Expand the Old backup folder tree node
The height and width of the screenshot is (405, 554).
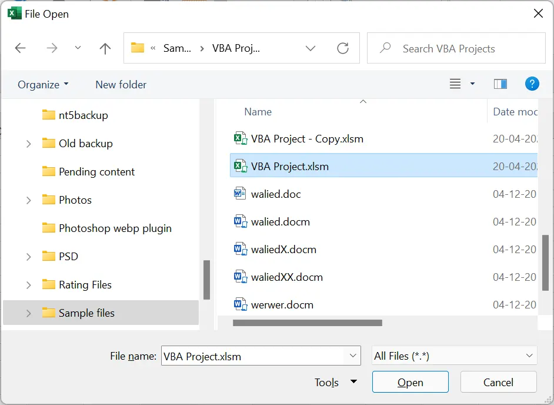point(28,144)
